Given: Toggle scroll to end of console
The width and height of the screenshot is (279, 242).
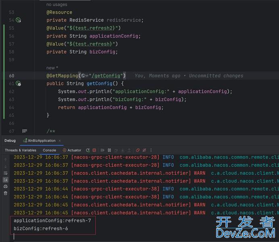Looking at the screenshot, I should click(x=5, y=179).
